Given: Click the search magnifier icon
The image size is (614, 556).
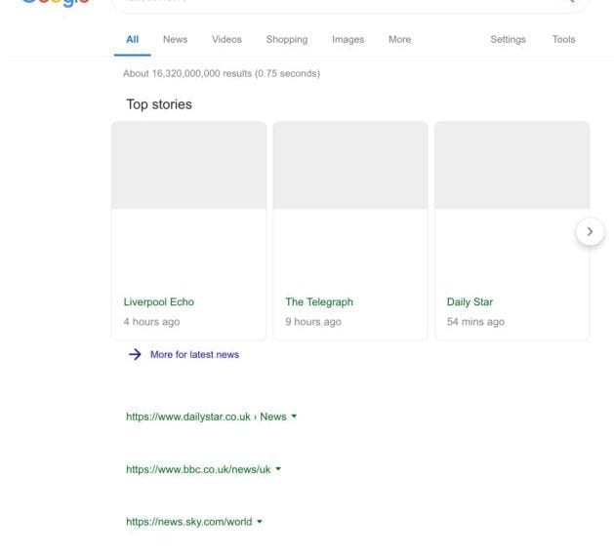Looking at the screenshot, I should tap(571, 3).
